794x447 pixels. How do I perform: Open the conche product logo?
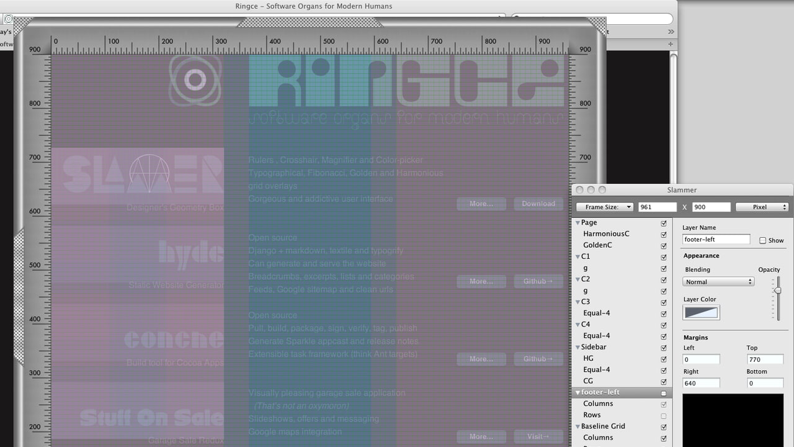(174, 339)
